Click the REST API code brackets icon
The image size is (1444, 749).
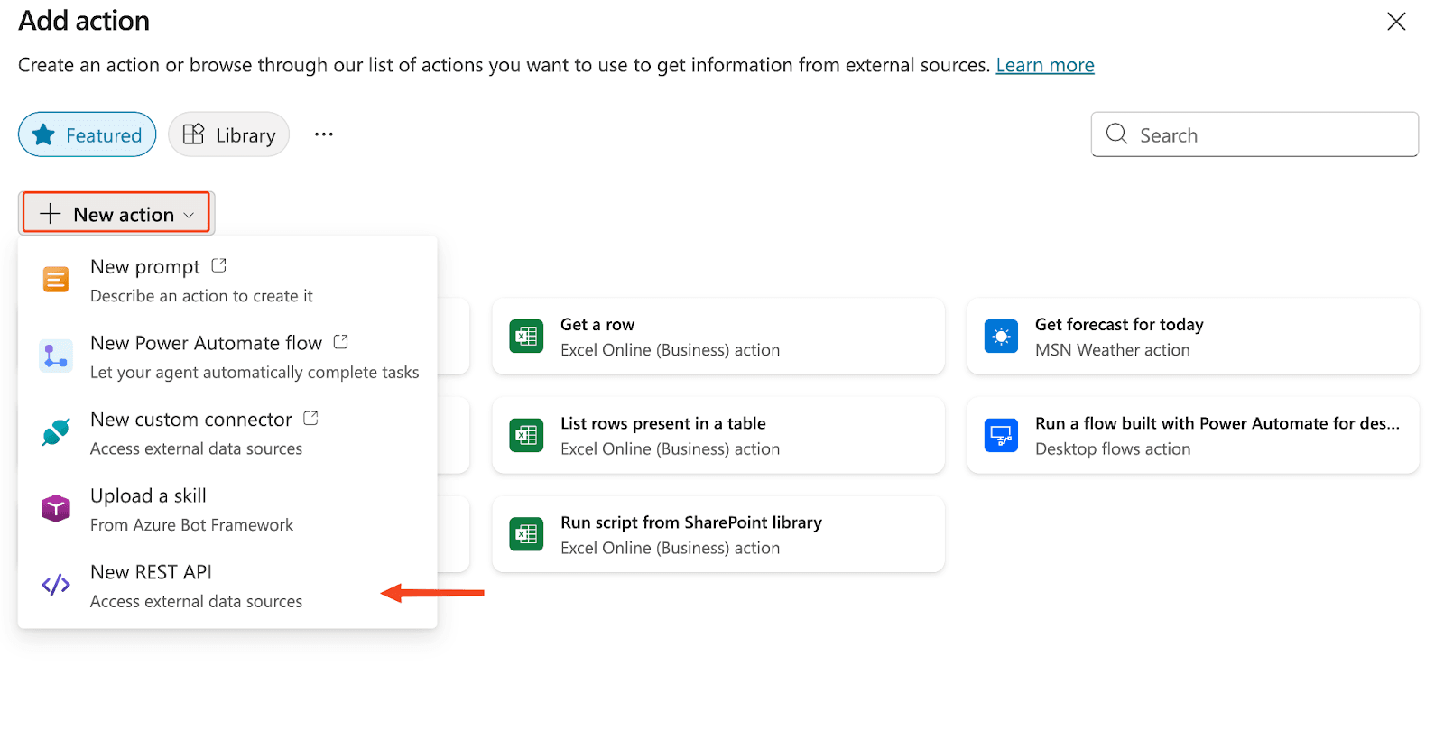point(55,585)
